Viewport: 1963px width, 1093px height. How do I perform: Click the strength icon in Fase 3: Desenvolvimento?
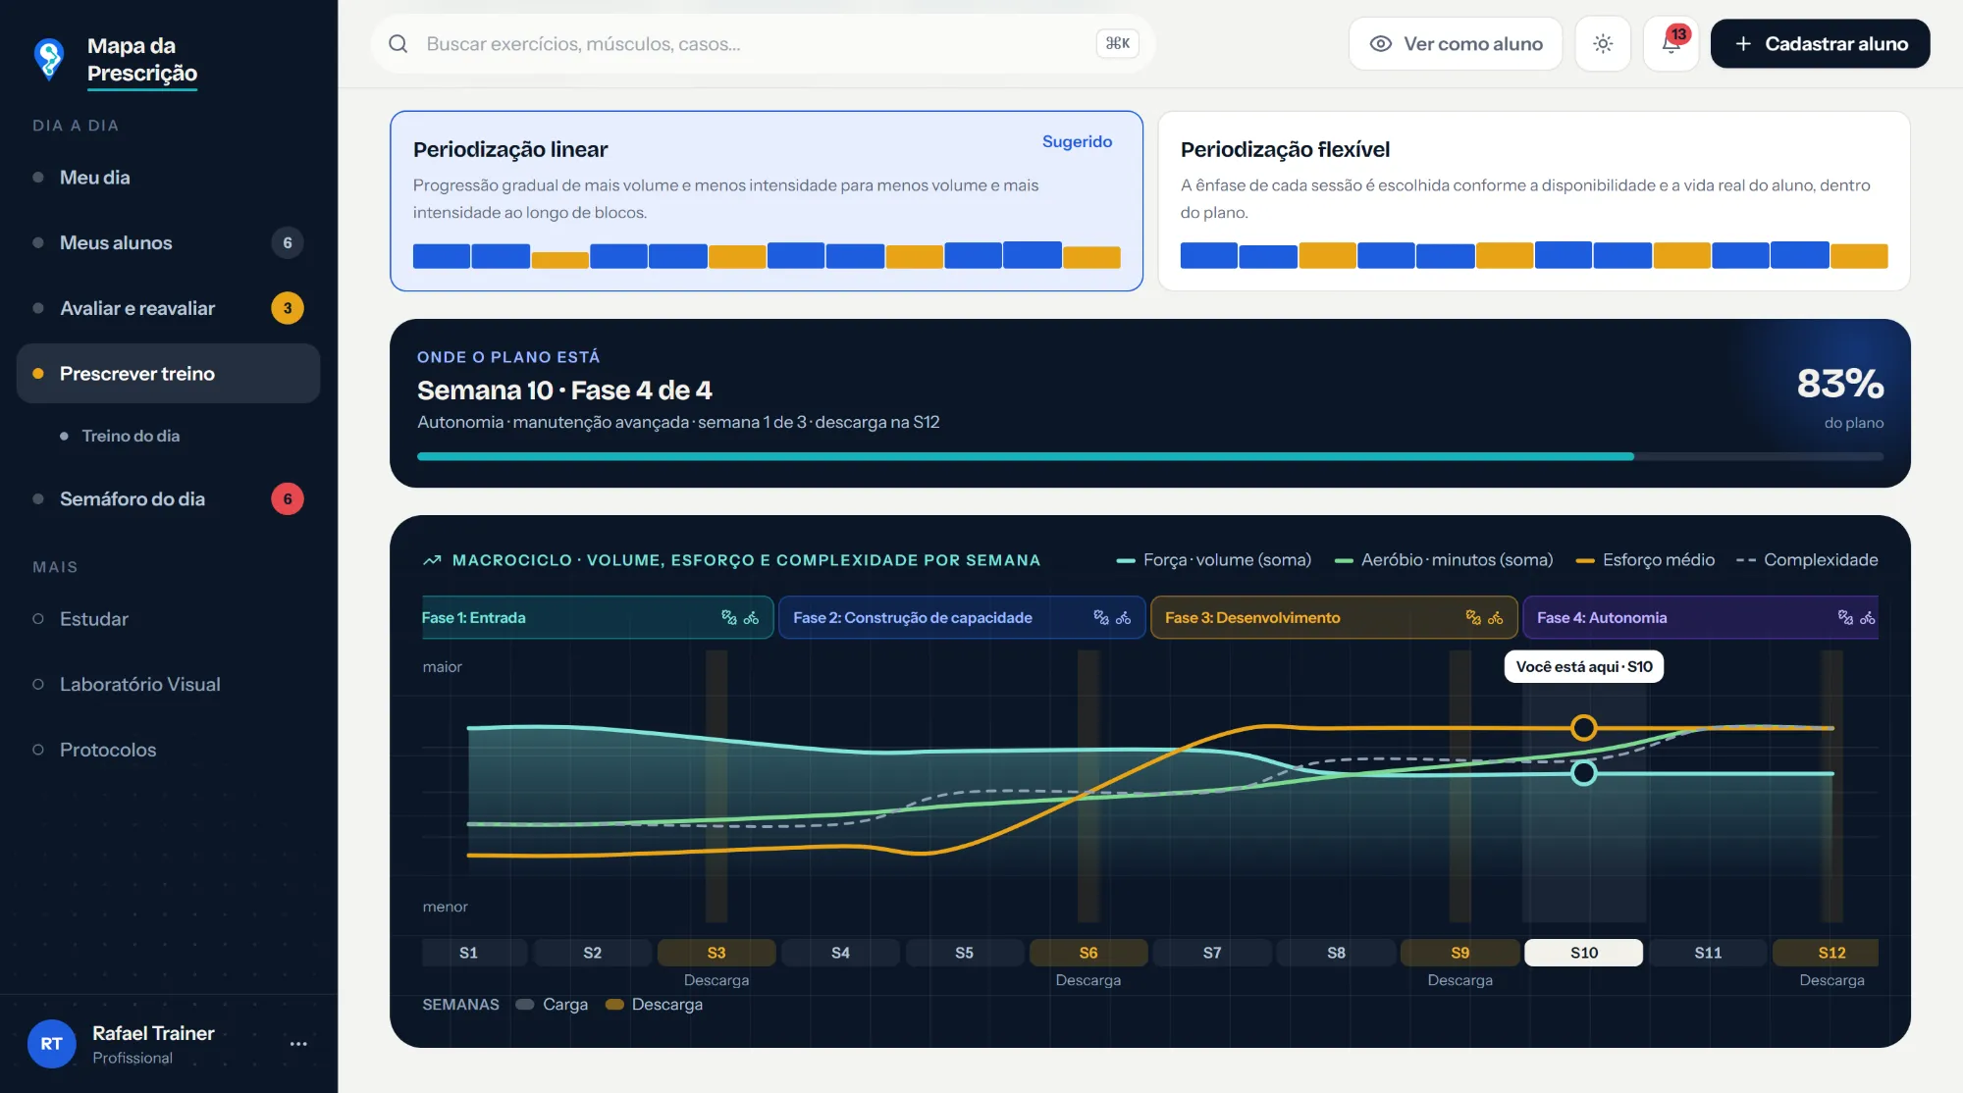pyautogui.click(x=1473, y=617)
